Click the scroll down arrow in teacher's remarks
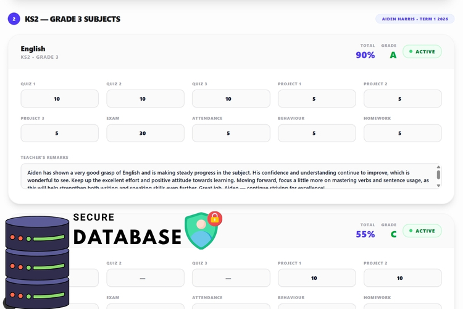The width and height of the screenshot is (463, 309). pyautogui.click(x=438, y=185)
